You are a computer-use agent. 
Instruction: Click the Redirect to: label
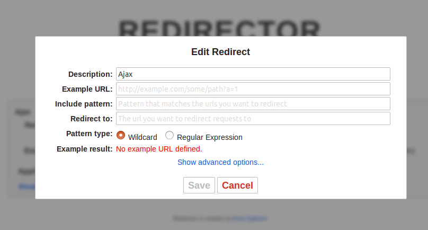click(92, 119)
